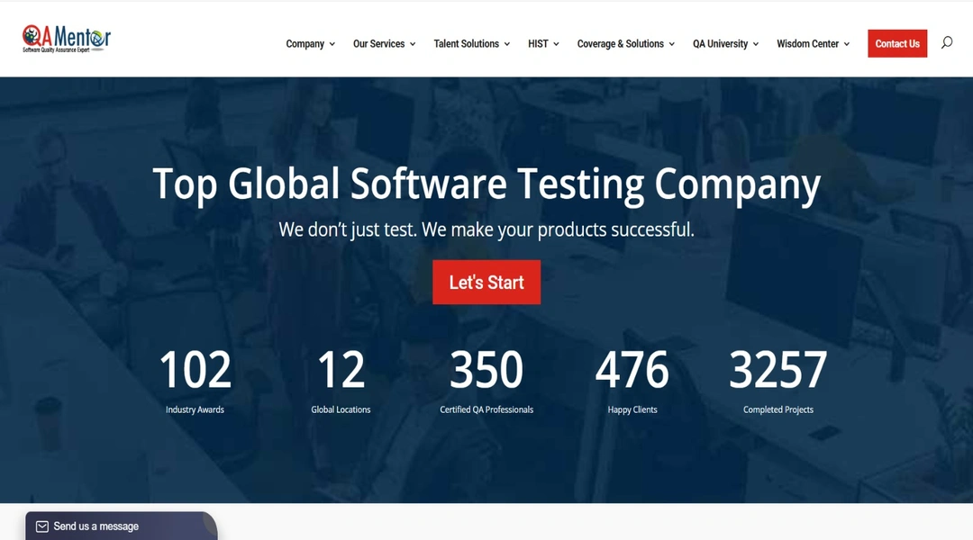Select the Talent Solutions menu item
Viewport: 973px width, 540px height.
467,43
